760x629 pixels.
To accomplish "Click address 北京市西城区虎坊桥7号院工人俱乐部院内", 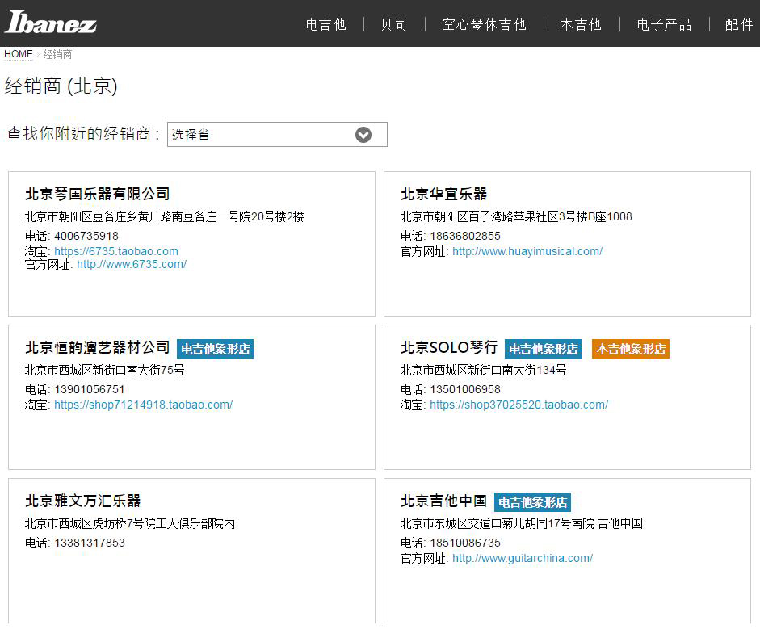I will [x=130, y=523].
